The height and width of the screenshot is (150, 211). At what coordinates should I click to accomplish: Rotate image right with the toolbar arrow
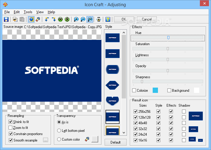click(54, 19)
